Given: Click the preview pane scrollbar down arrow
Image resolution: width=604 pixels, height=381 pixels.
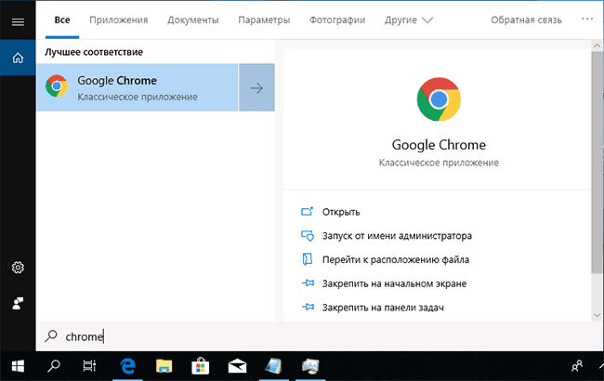Looking at the screenshot, I should click(597, 315).
